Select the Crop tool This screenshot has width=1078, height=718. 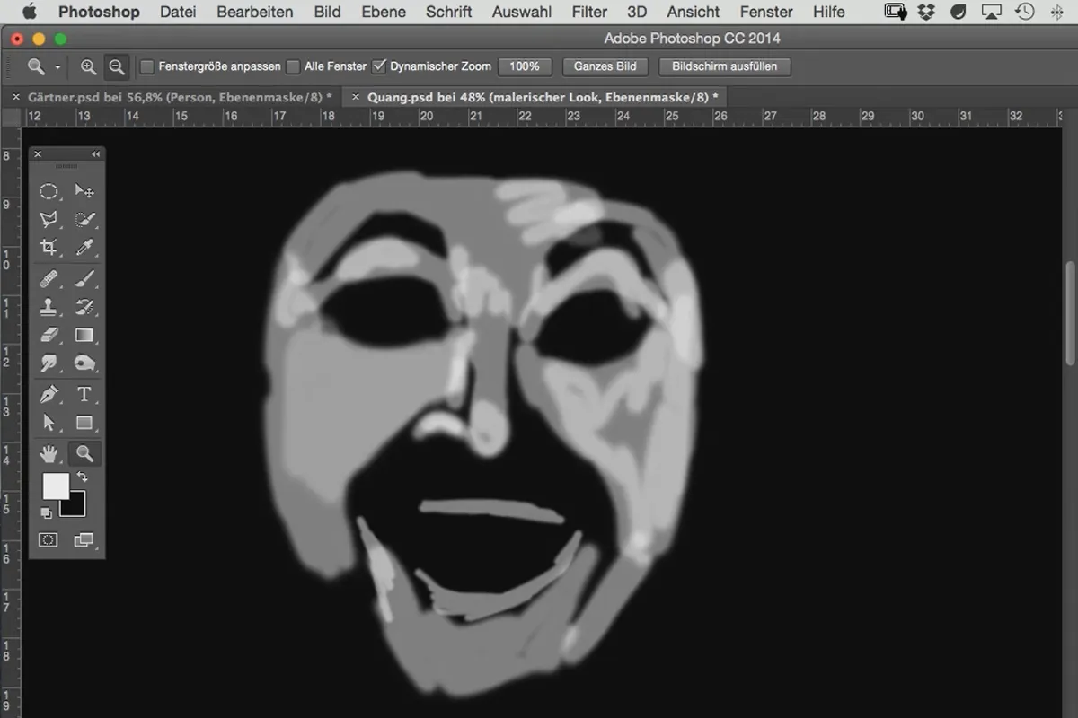coord(49,248)
